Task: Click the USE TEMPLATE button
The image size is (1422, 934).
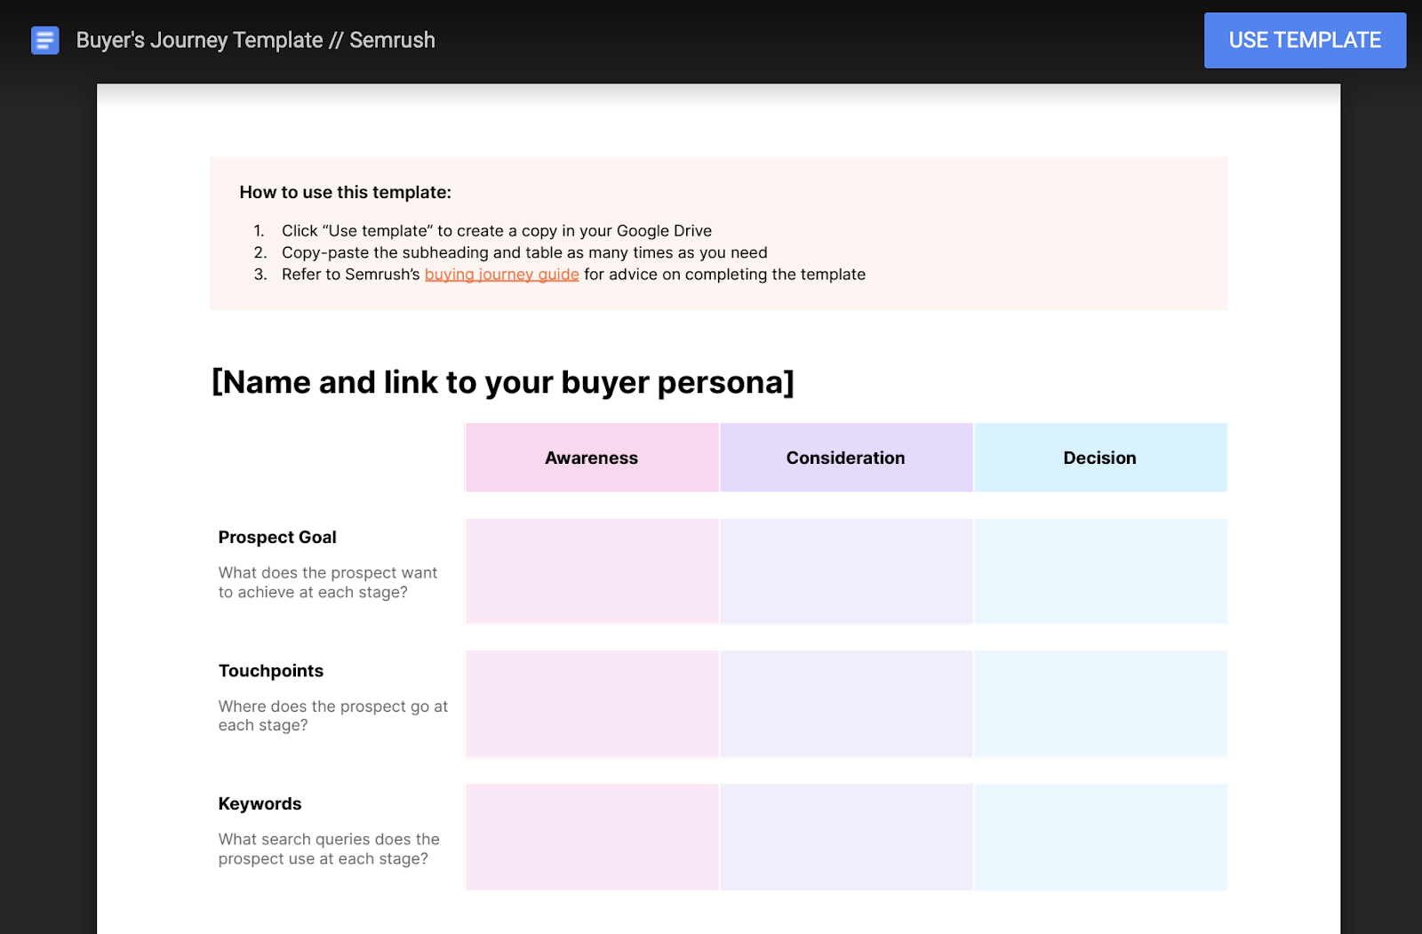Action: (1304, 40)
